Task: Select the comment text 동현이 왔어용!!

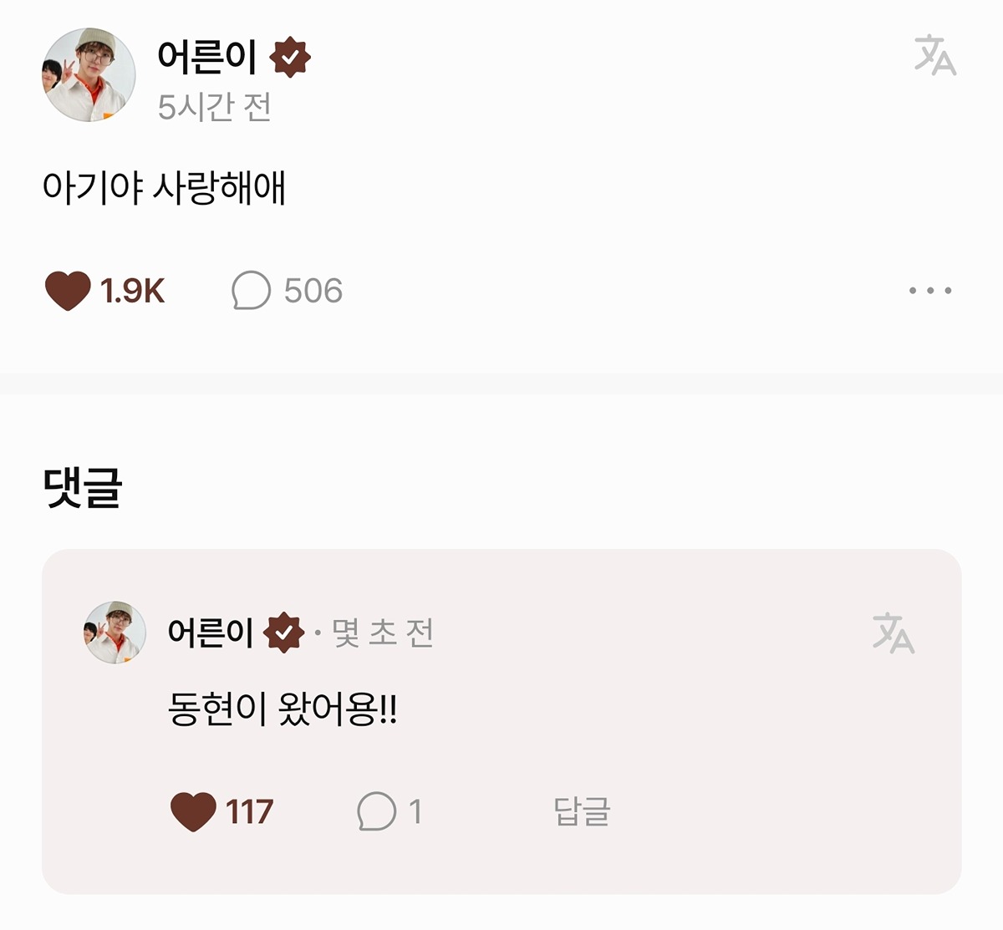Action: 283,710
